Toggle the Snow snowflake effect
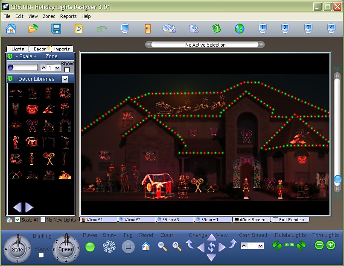Viewport: 344px width, 266px height. click(109, 246)
